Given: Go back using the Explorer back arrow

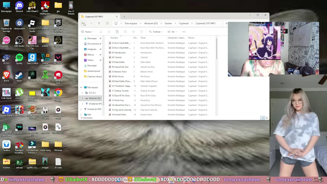Looking at the screenshot, I should [83, 23].
